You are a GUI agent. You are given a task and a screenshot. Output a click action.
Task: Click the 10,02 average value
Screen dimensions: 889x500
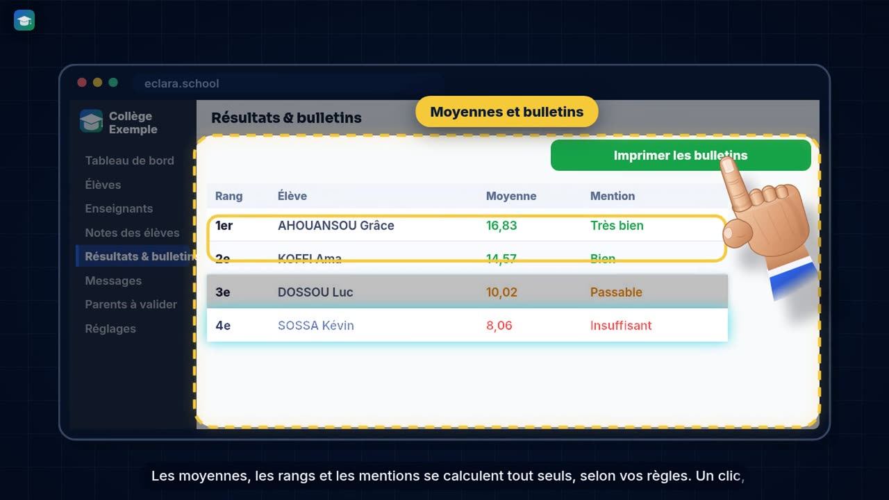pos(501,292)
